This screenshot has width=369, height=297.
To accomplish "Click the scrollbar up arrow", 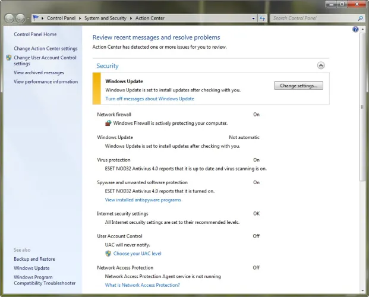I will click(362, 30).
